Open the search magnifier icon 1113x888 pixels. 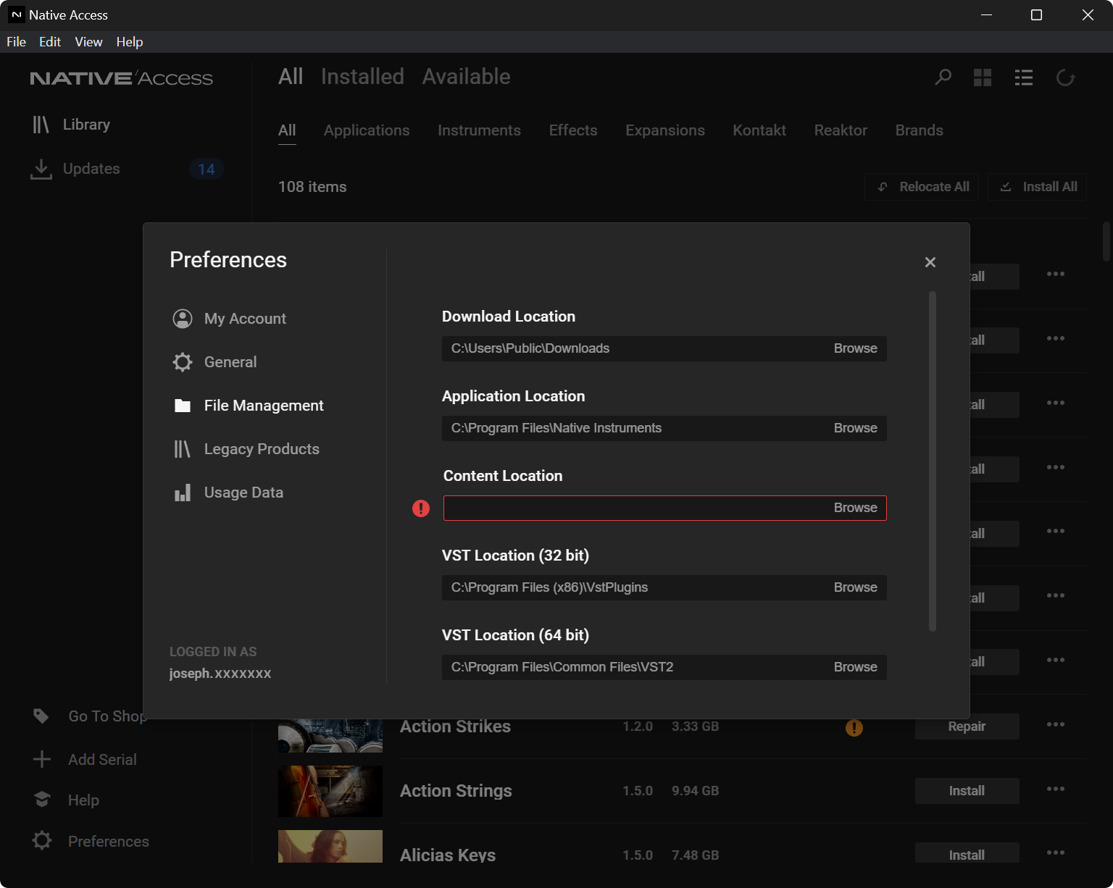943,77
